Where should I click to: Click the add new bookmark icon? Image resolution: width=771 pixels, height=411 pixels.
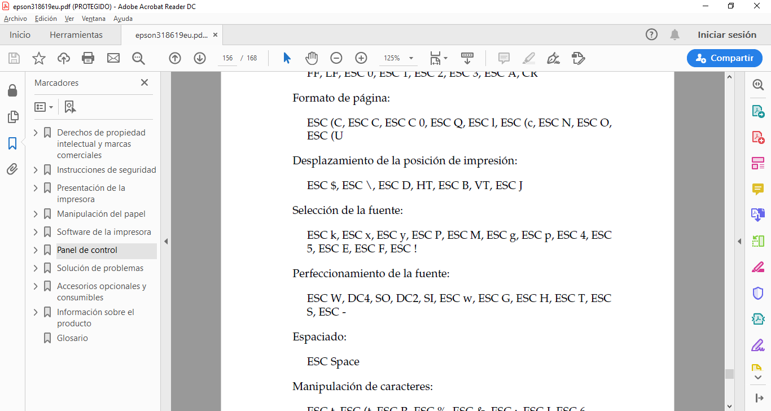70,107
